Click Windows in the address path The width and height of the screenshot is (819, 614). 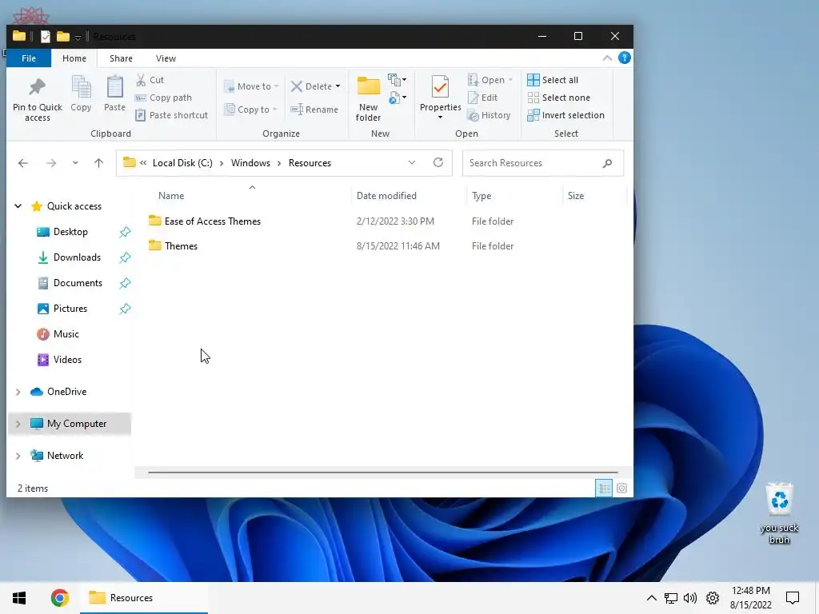tap(250, 163)
